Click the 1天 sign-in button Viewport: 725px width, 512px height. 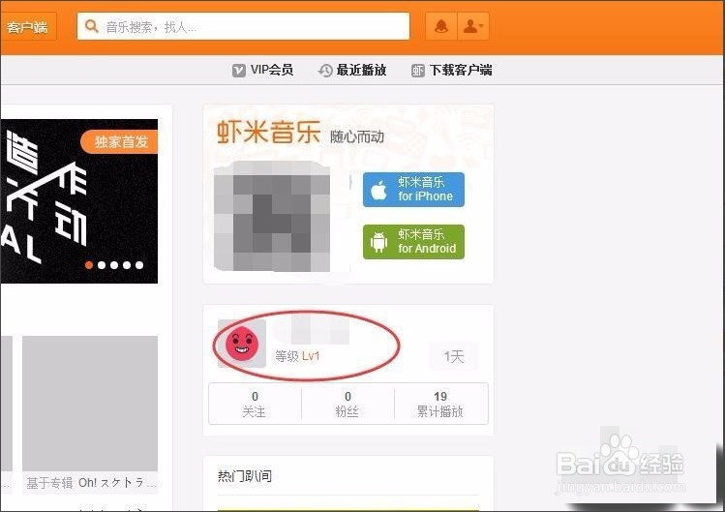tap(454, 356)
